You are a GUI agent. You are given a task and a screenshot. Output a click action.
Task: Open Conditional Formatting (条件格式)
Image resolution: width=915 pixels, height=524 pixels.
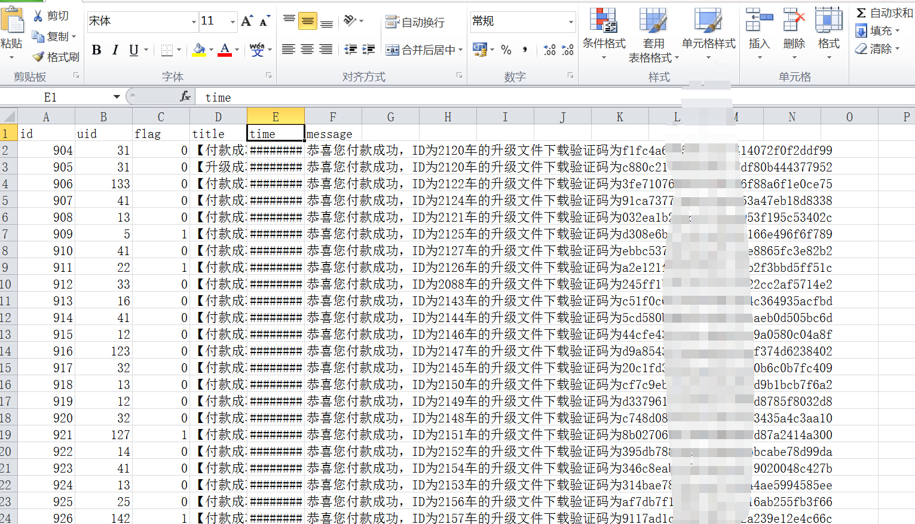tap(604, 34)
